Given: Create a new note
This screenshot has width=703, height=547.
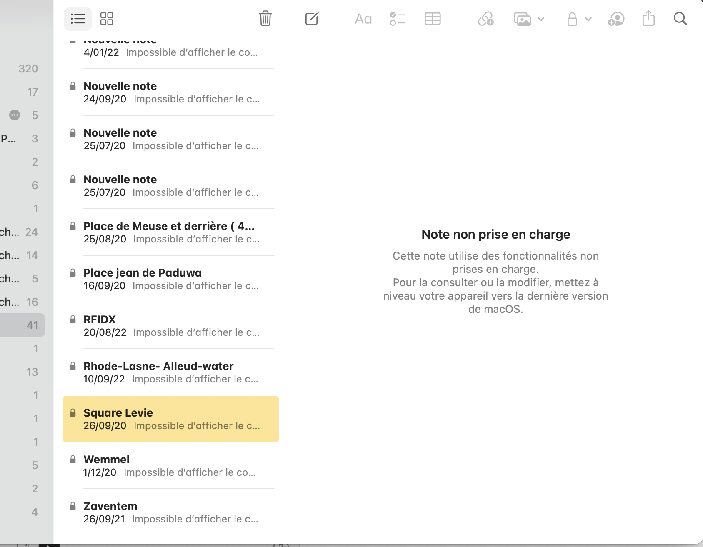Looking at the screenshot, I should (x=312, y=19).
